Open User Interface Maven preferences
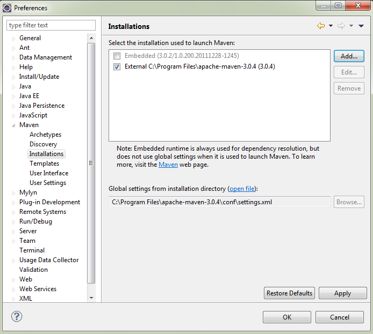 tap(49, 173)
